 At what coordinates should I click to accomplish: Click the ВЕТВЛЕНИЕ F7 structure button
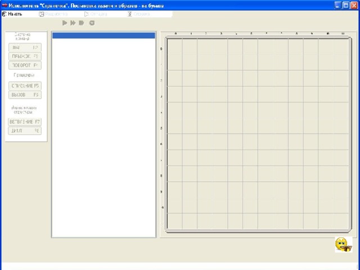pos(25,122)
